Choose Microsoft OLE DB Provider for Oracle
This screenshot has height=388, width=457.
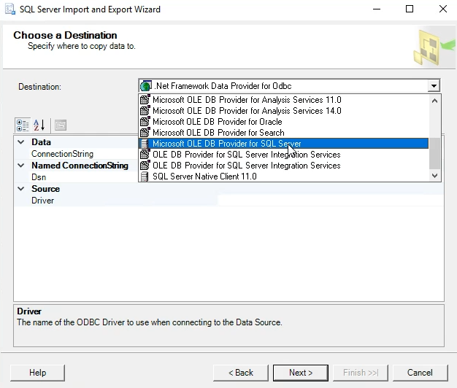click(283, 122)
